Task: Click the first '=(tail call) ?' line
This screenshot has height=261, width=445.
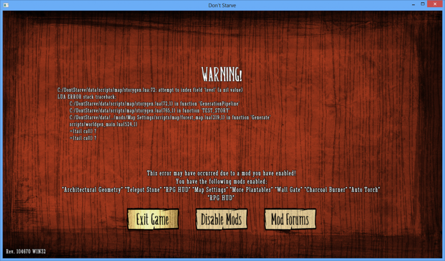Action: [83, 131]
